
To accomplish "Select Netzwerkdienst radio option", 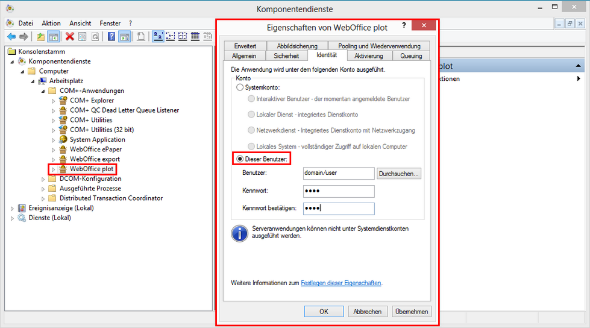I will 251,130.
